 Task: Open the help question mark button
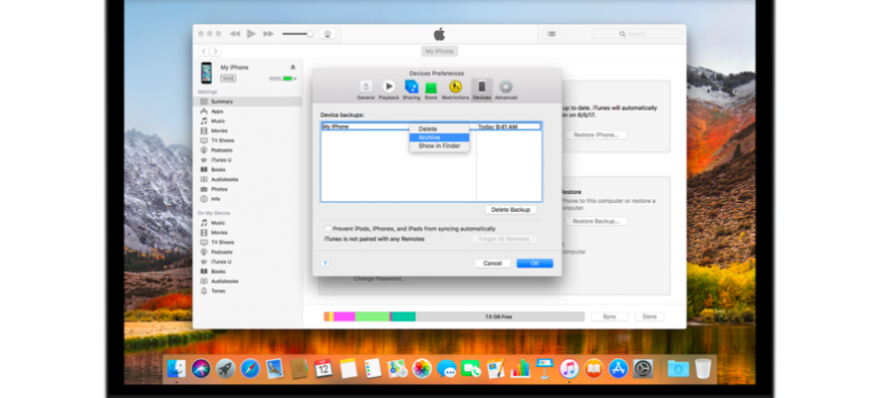[x=326, y=264]
